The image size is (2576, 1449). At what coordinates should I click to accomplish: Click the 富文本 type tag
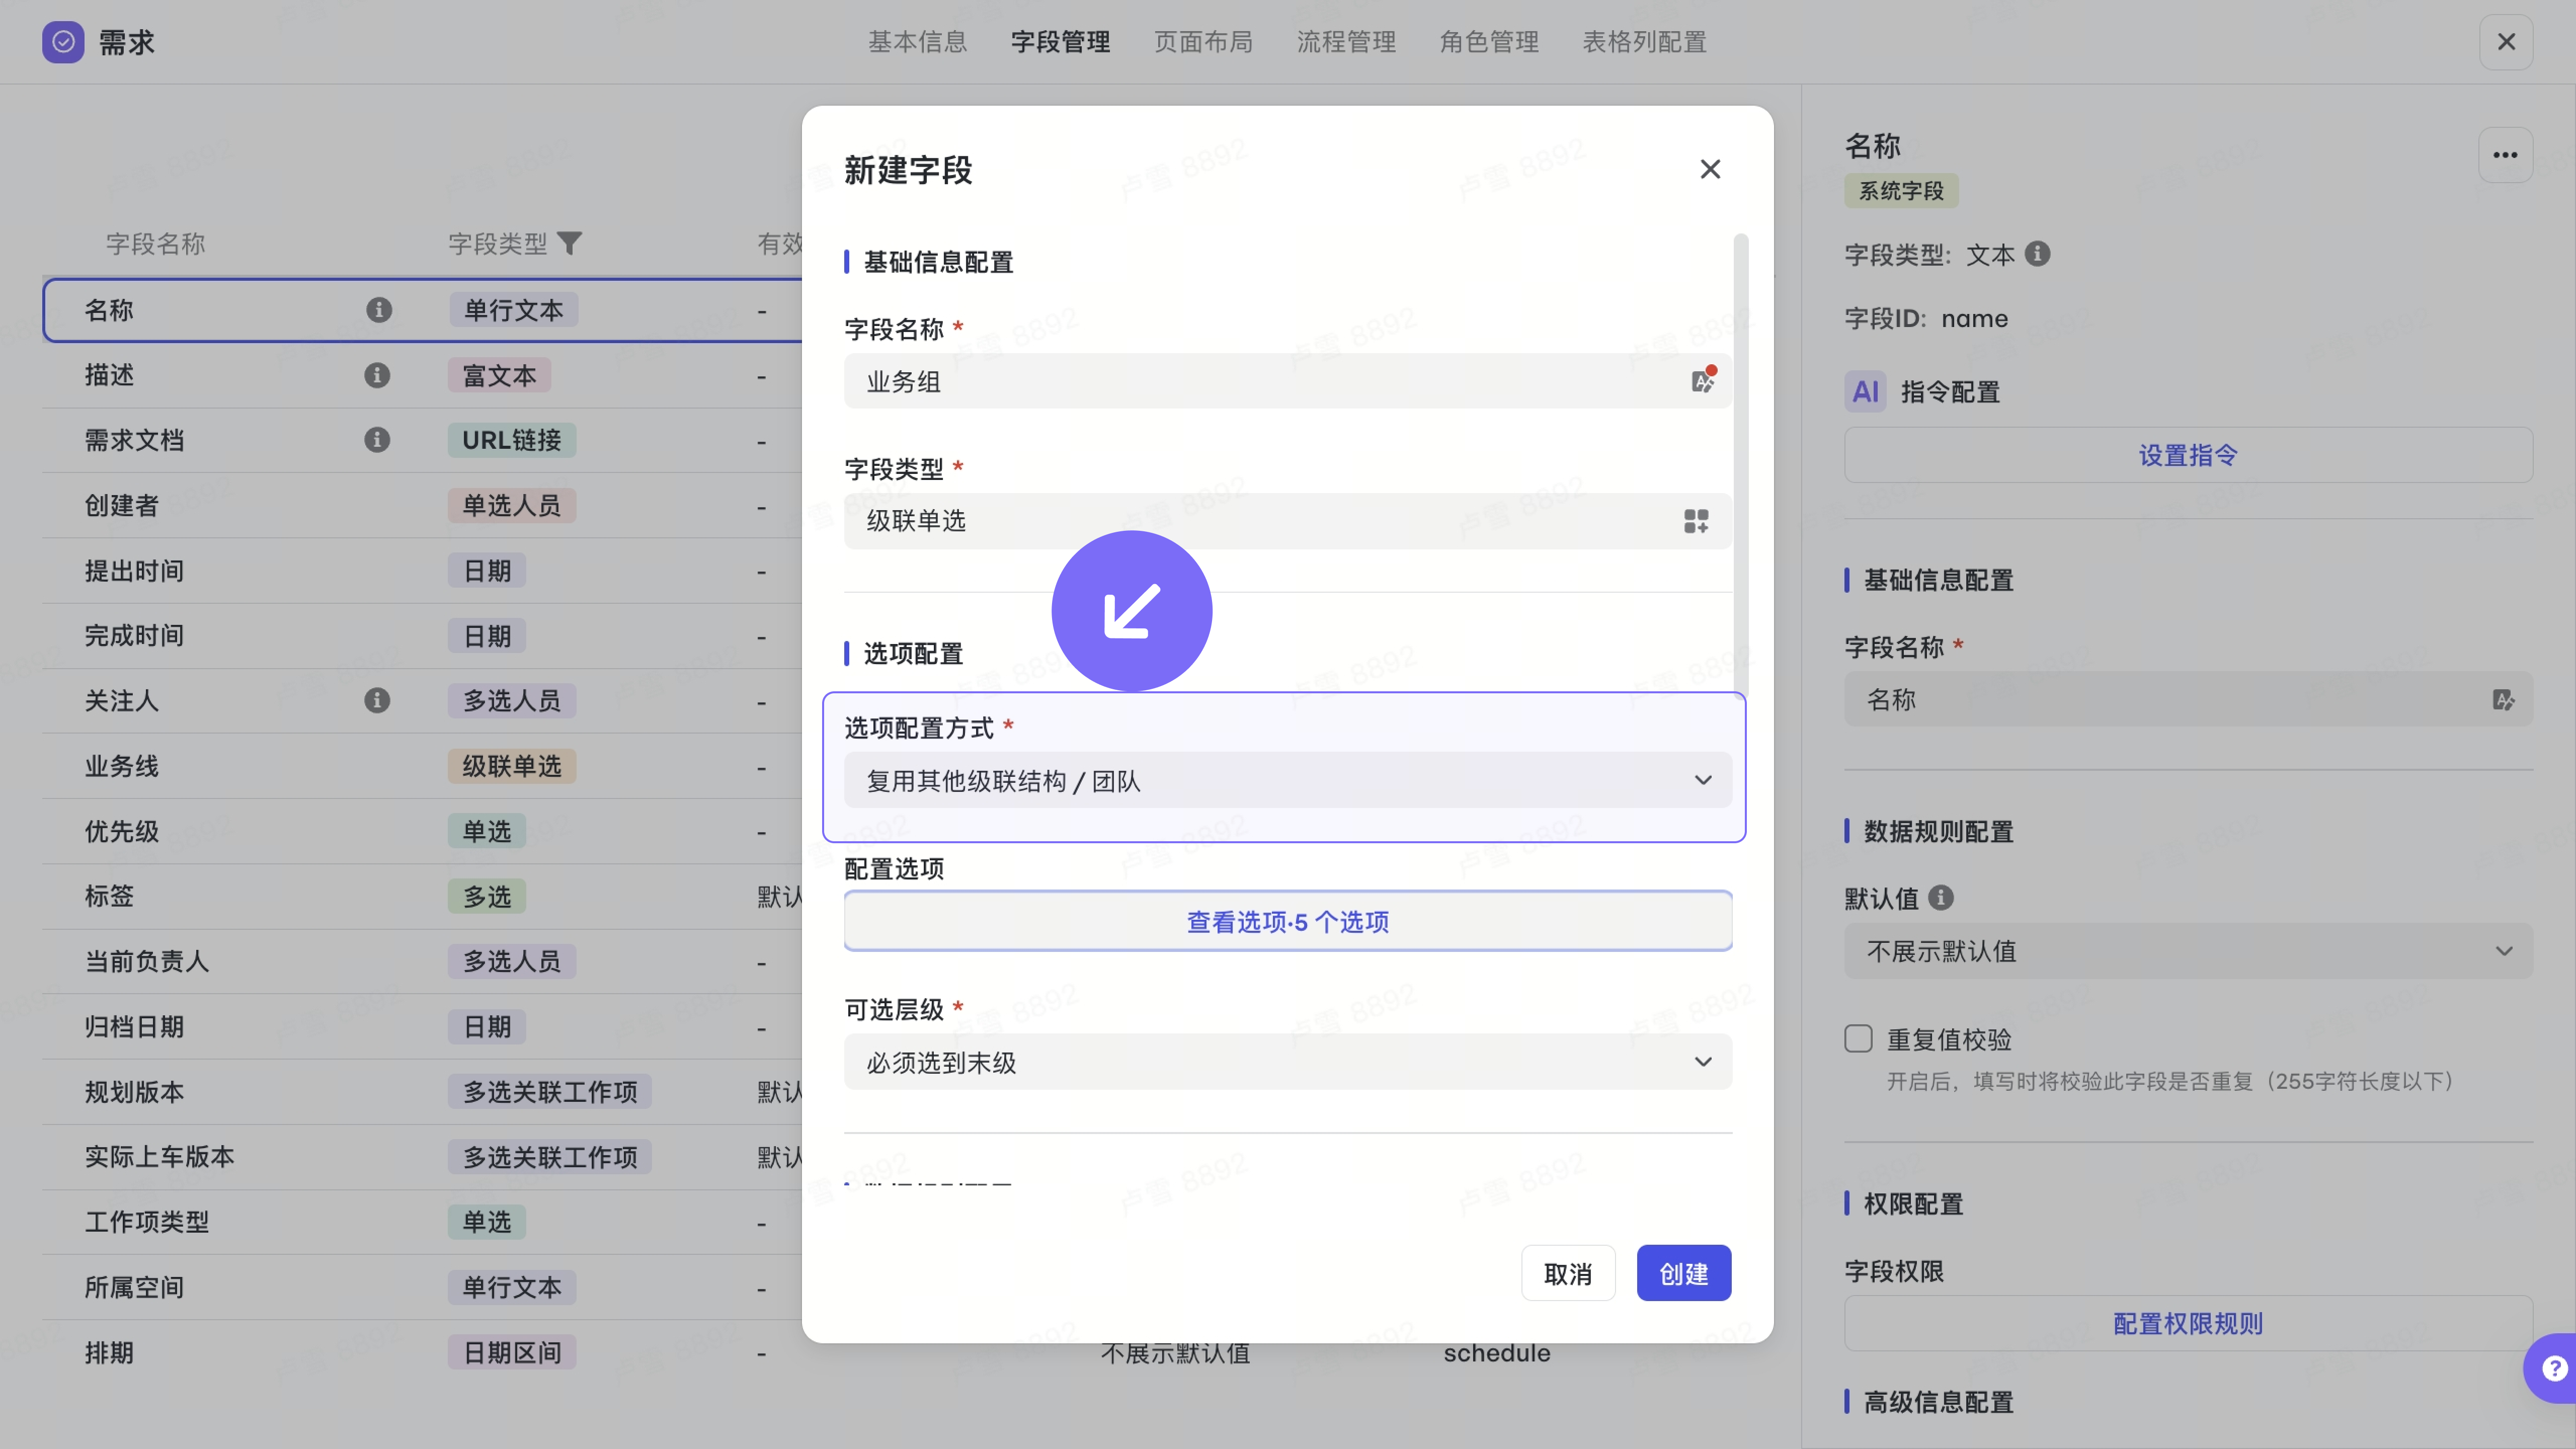[499, 375]
